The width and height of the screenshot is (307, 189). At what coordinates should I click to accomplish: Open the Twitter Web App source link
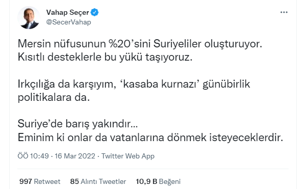[x=128, y=156]
